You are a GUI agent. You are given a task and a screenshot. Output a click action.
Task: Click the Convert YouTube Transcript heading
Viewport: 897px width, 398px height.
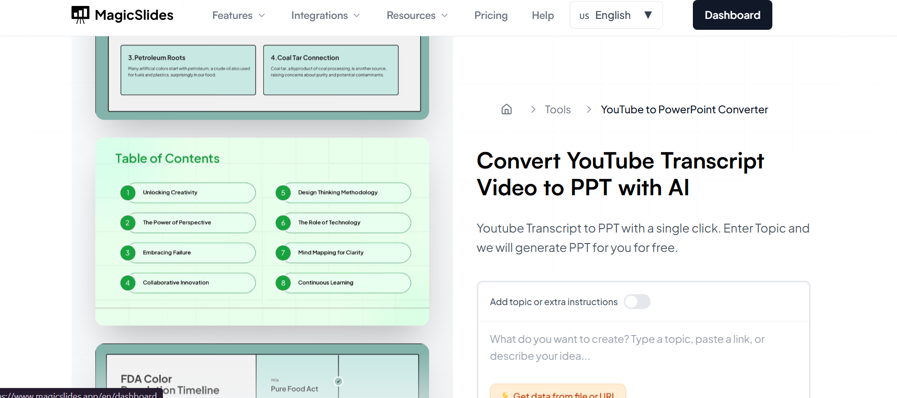pos(620,174)
